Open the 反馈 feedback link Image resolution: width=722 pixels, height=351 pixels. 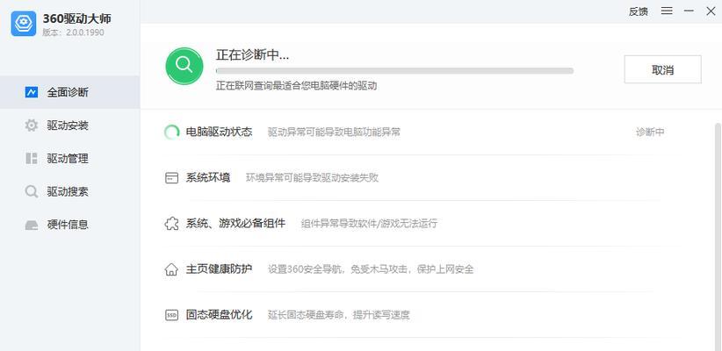pos(639,11)
